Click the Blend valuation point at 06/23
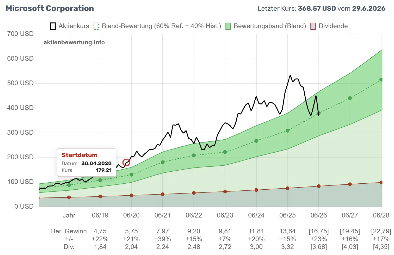Viewport: 394px width, 255px height. point(225,152)
